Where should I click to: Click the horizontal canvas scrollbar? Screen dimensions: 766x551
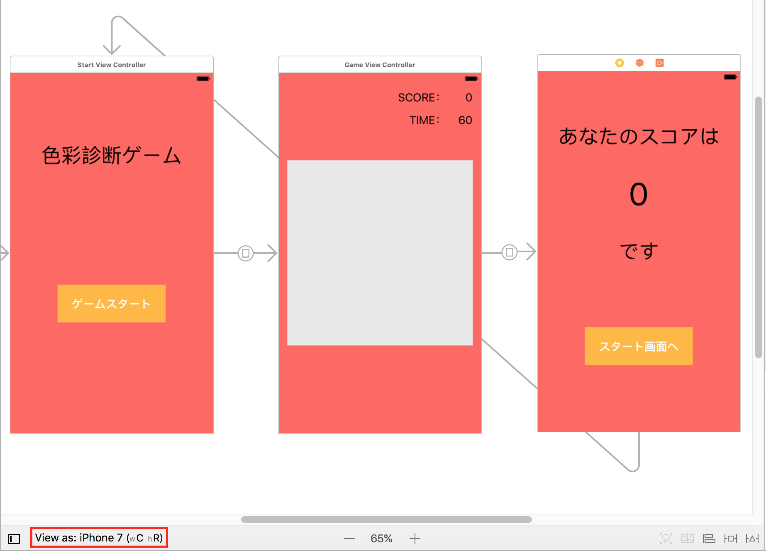click(x=386, y=520)
